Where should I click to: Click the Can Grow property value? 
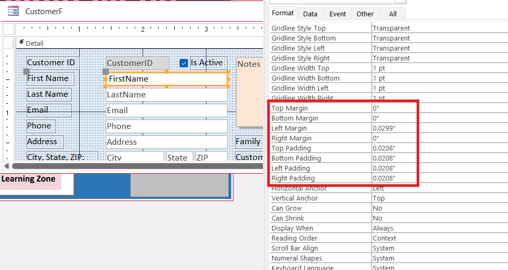point(439,208)
